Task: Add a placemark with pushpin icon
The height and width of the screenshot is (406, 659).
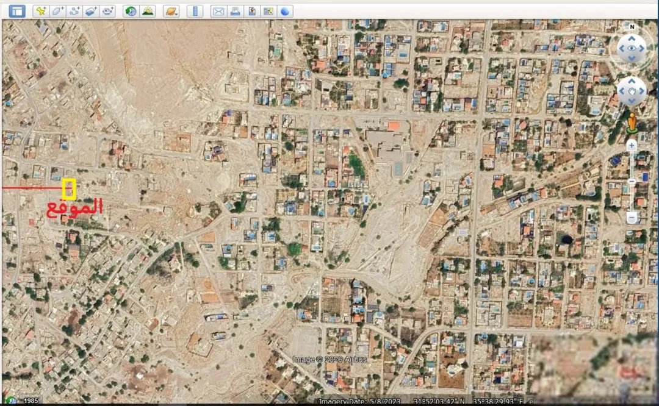Action: 41,12
